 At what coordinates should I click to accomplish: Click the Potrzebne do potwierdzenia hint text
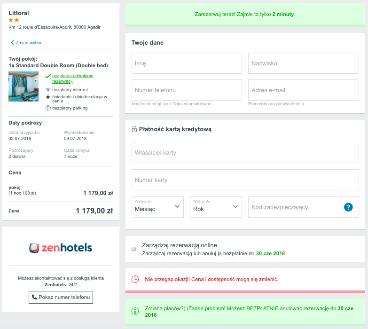[276, 104]
